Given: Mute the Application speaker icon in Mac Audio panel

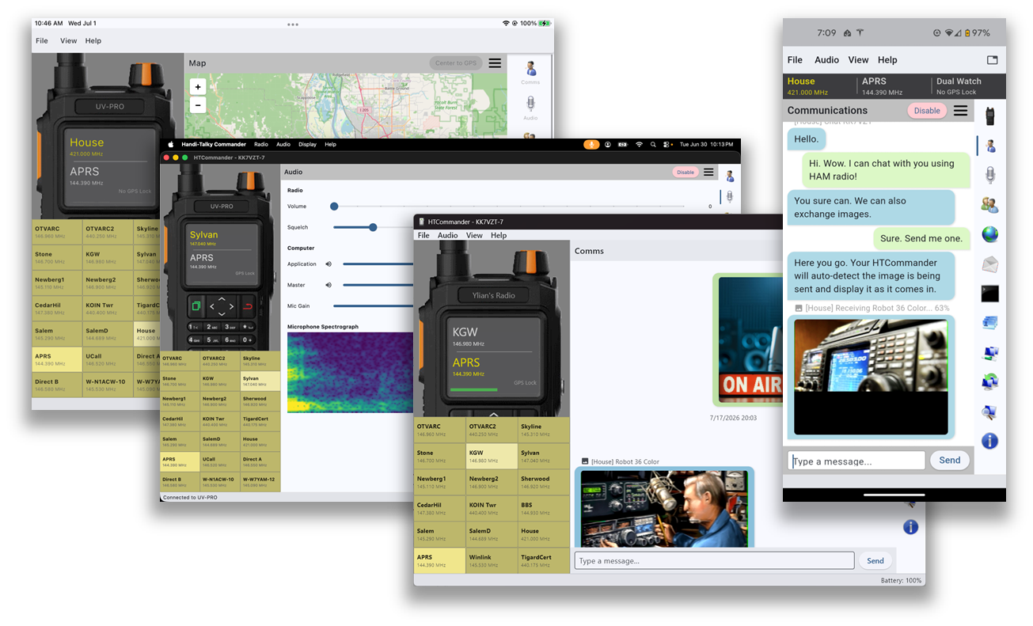Looking at the screenshot, I should 328,264.
